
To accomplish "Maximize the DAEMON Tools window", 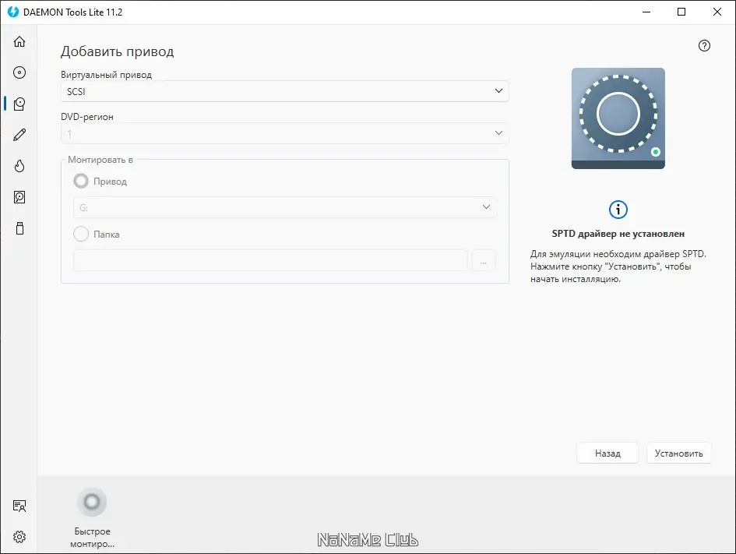I will 681,12.
